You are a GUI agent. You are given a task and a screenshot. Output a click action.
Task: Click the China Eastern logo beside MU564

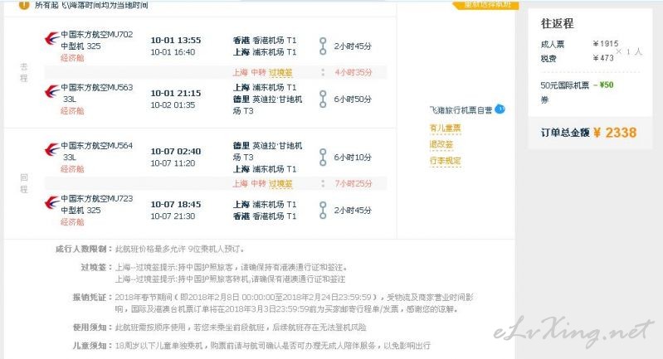tap(51, 150)
